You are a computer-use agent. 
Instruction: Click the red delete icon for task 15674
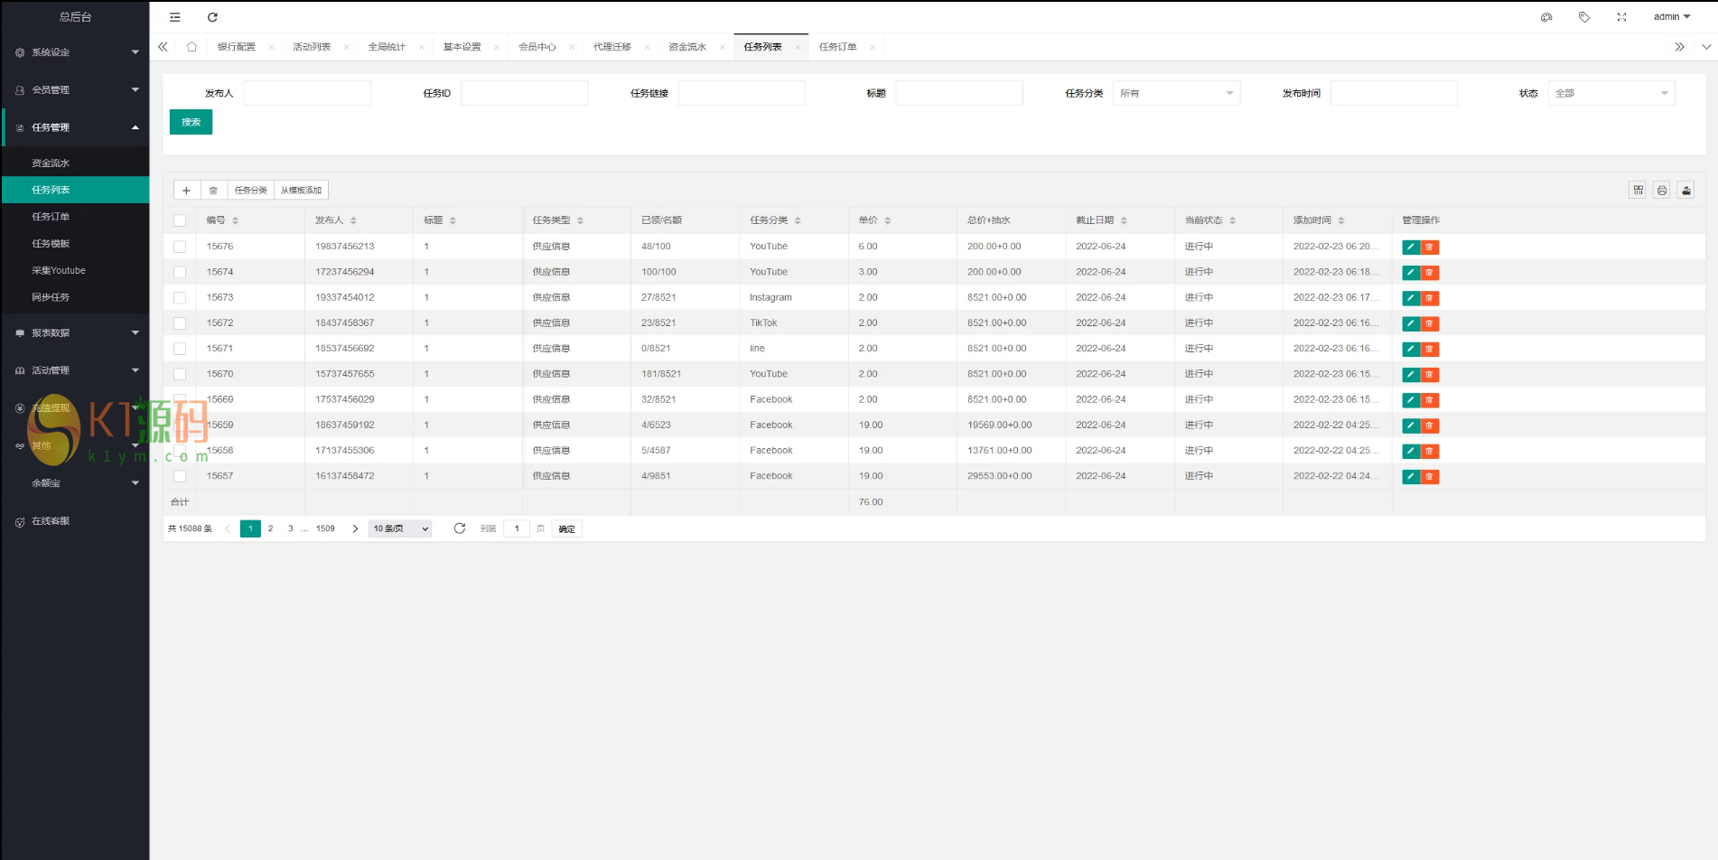1429,273
